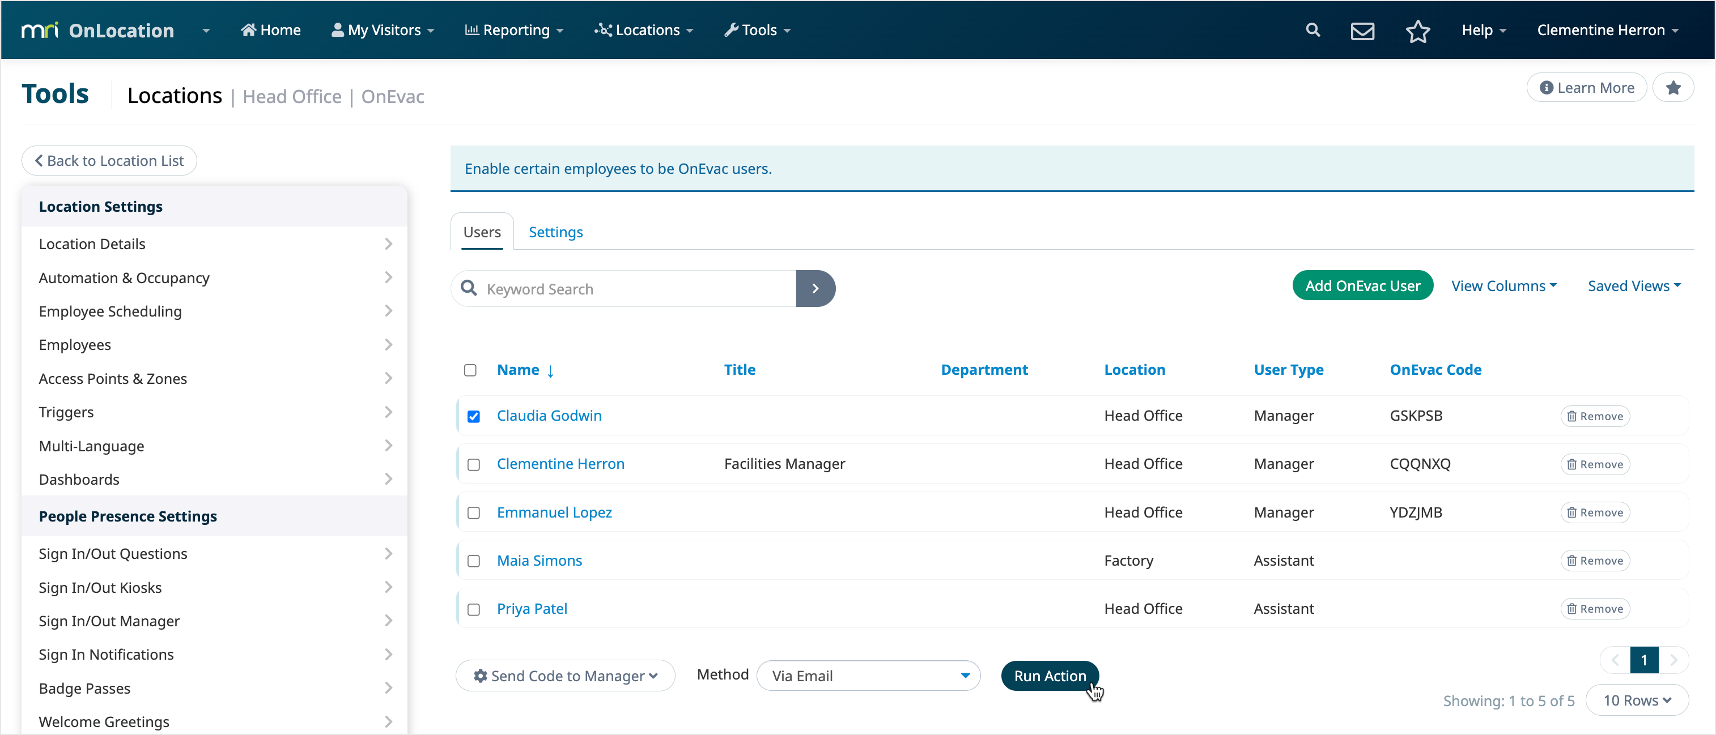Viewport: 1716px width, 735px height.
Task: Change the 10 Rows page size
Action: (x=1637, y=700)
